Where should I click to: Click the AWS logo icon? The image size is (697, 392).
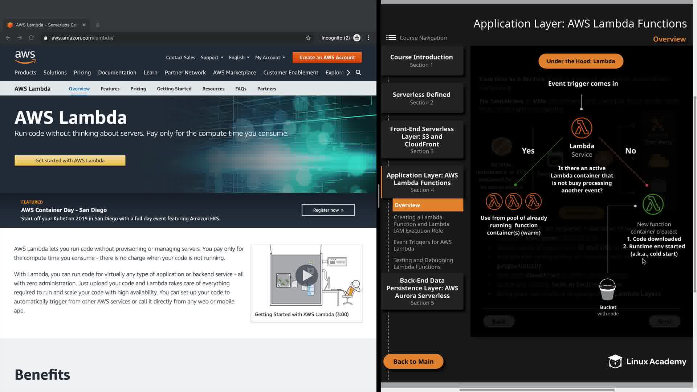(25, 57)
